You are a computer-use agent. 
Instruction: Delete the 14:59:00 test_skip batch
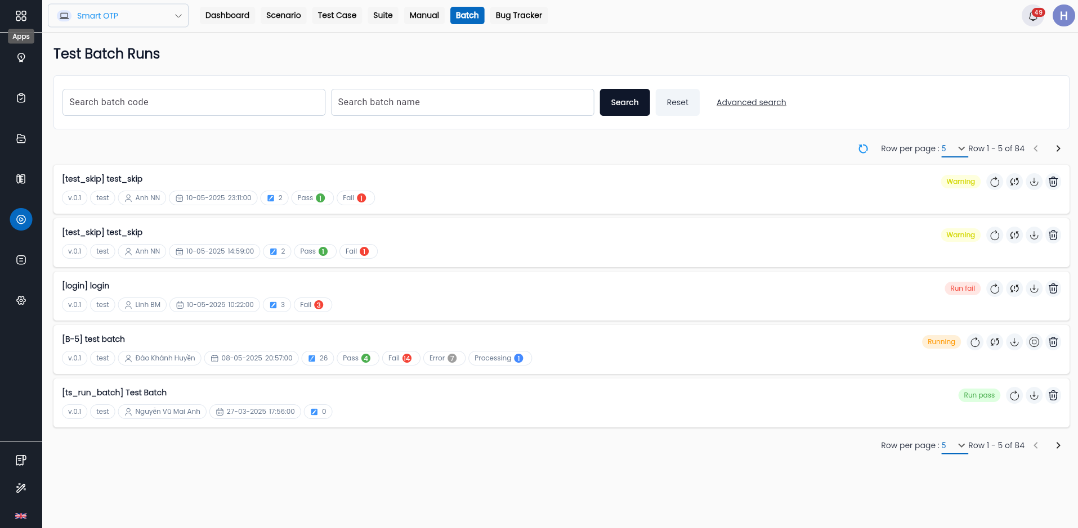click(x=1053, y=235)
